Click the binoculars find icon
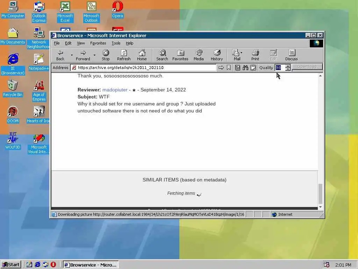Viewport: 358px width, 269px height. (x=245, y=68)
